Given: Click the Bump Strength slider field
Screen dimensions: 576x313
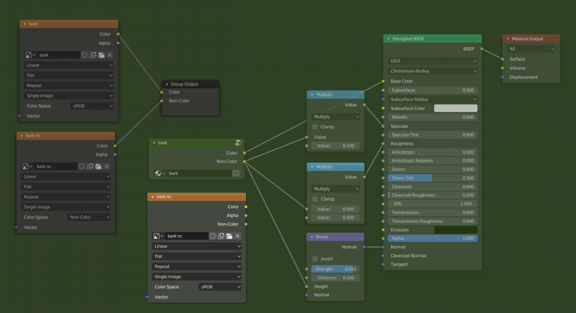Looking at the screenshot, I should [336, 269].
